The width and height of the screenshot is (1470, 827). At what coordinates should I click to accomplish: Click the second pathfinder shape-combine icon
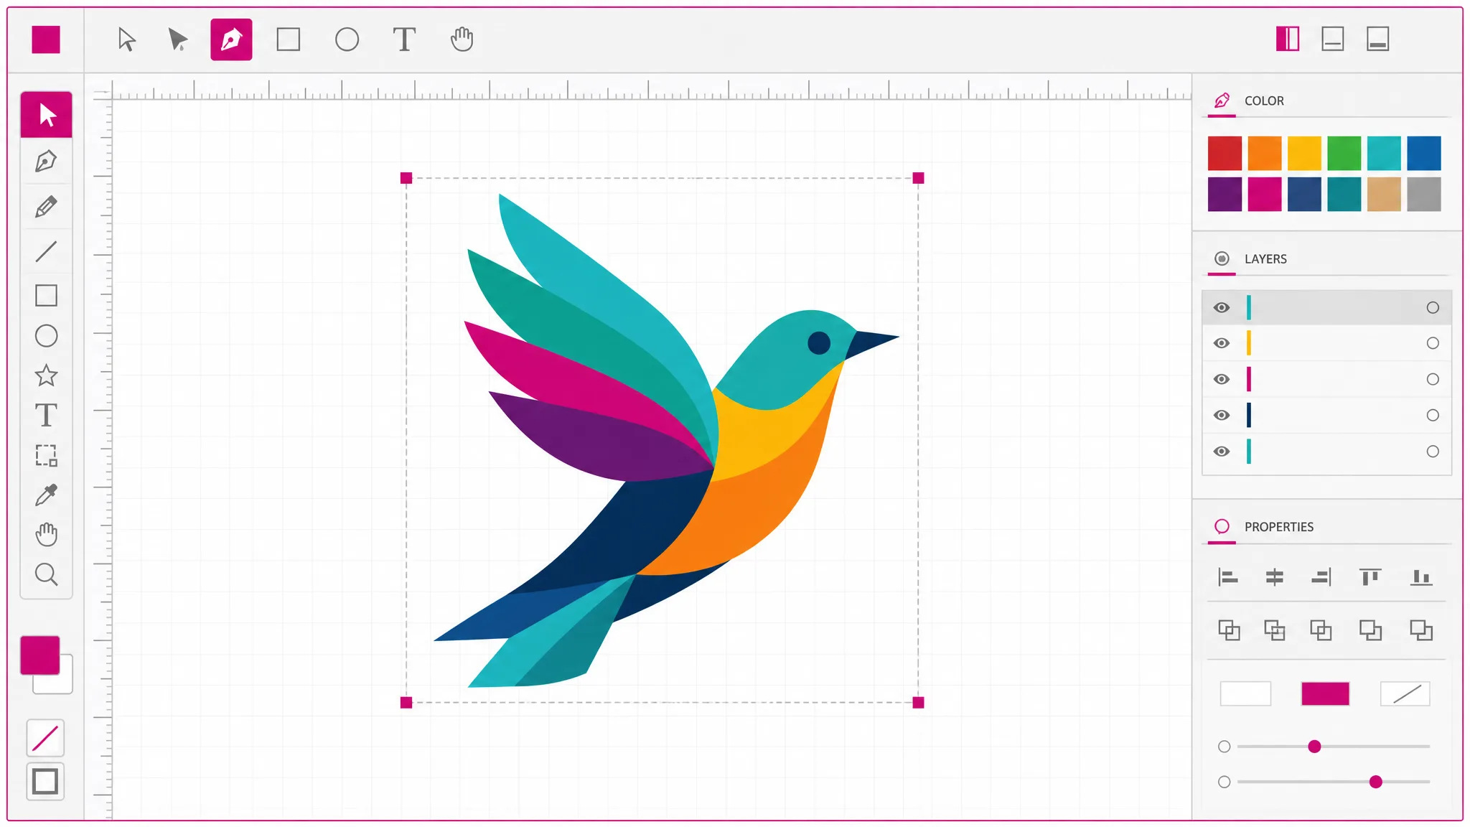click(x=1275, y=630)
